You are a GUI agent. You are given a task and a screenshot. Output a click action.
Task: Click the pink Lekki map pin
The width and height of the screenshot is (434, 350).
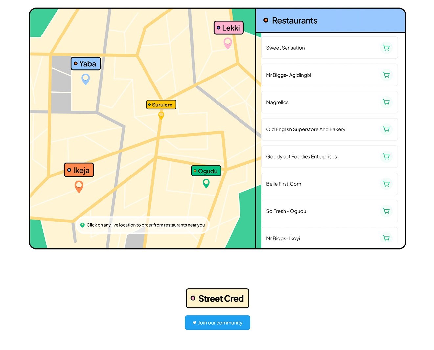(x=228, y=43)
